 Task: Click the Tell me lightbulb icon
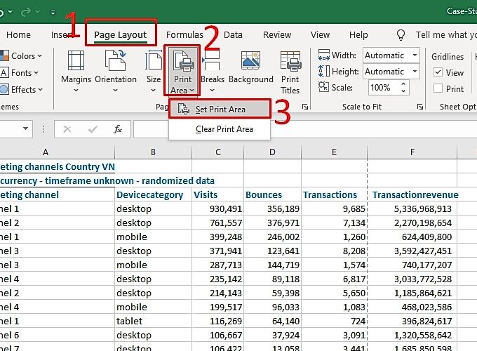(x=401, y=34)
